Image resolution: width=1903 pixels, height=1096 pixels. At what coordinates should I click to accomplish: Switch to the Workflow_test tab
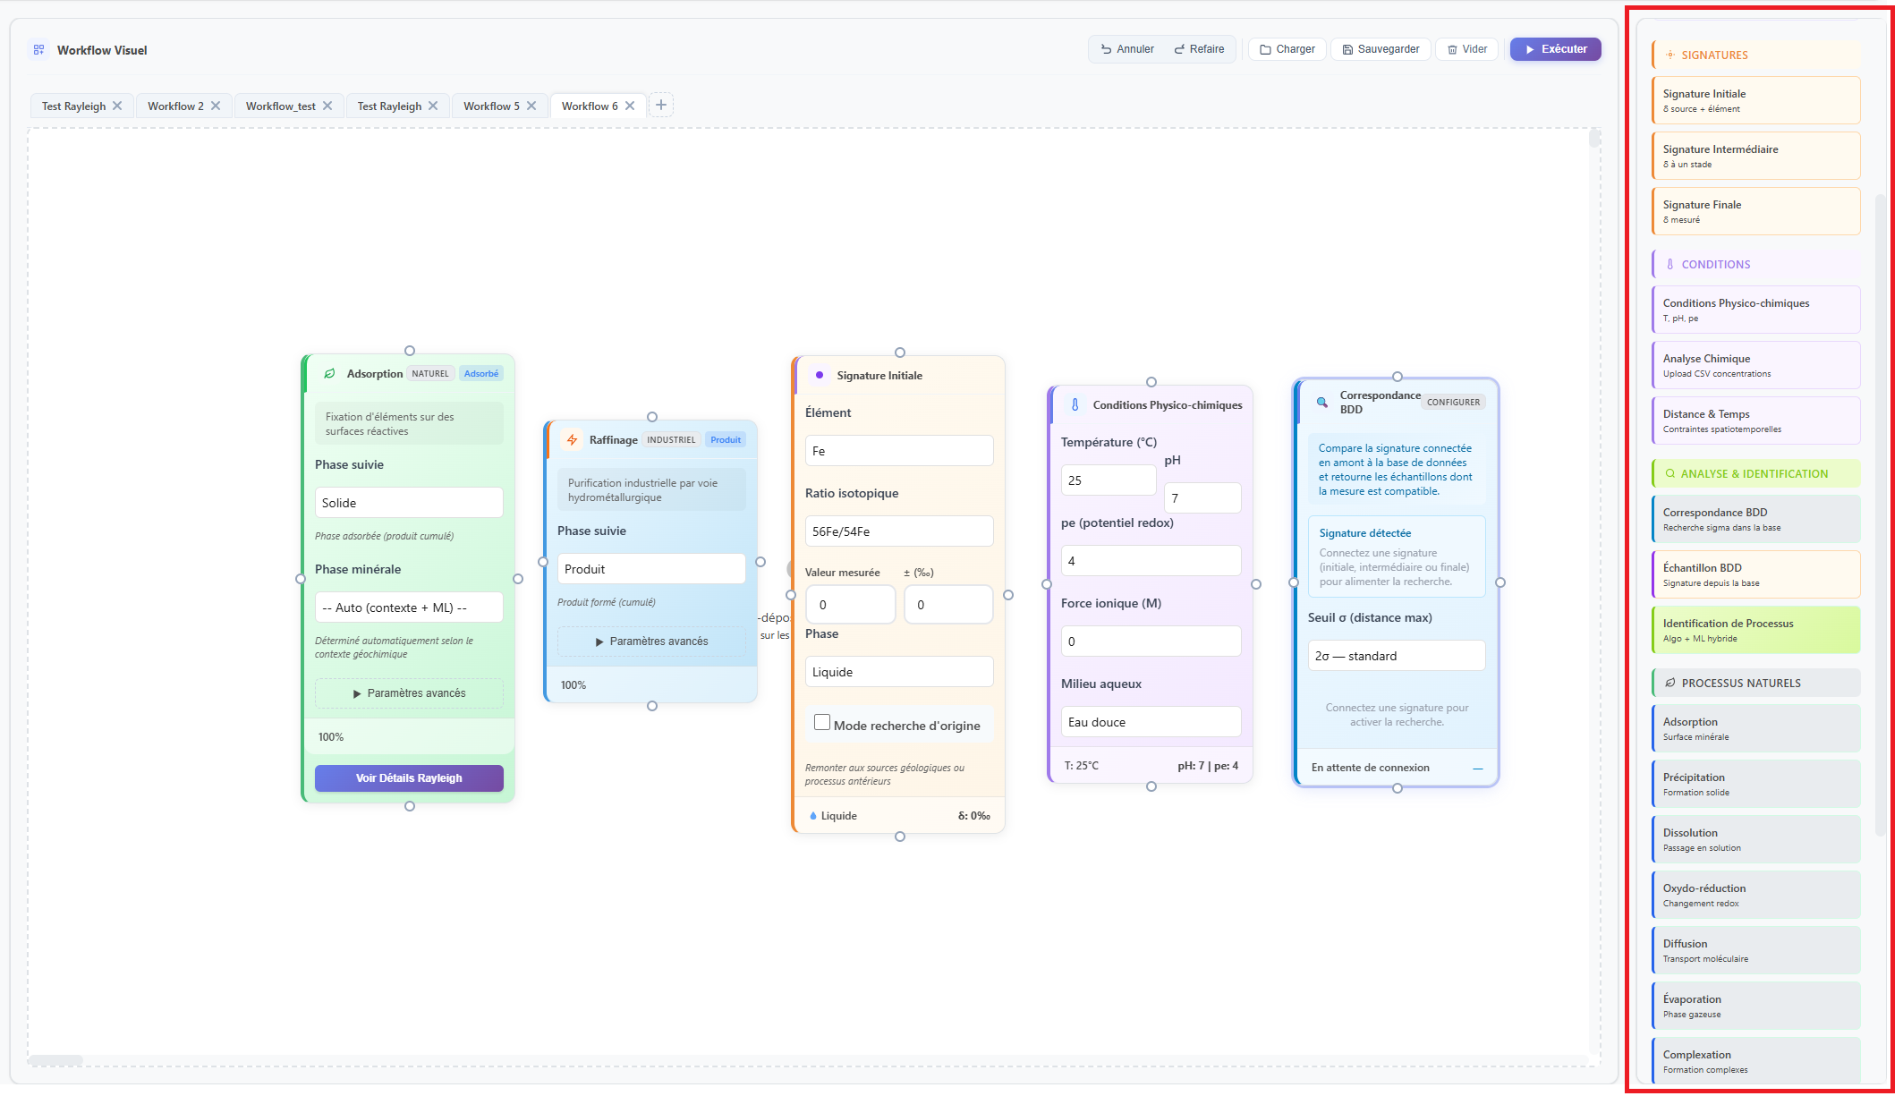pos(280,106)
